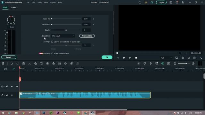Viewport: 205px width, 115px height.
Task: Click the play button in preview
Action: 130,58
